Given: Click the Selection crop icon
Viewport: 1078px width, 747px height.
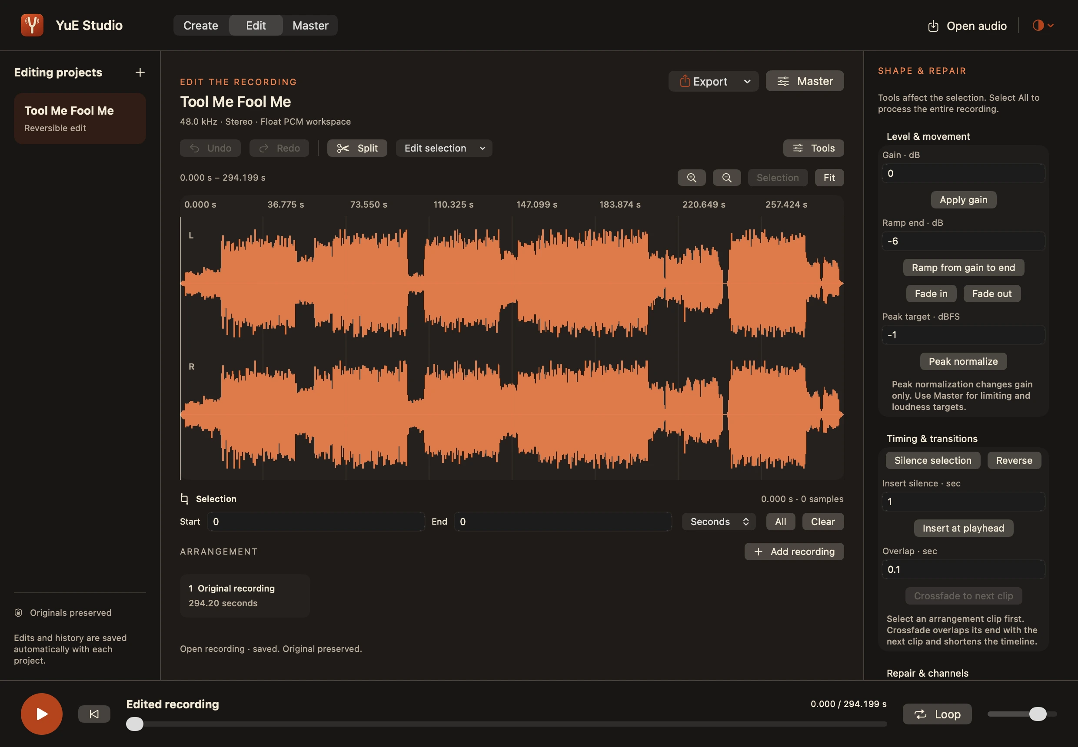Looking at the screenshot, I should (x=185, y=499).
